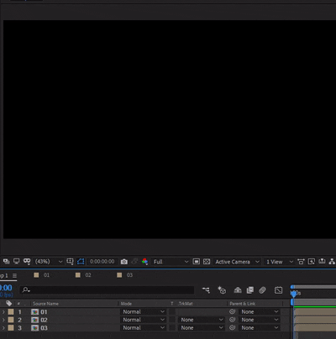Open the 1 View layout dropdown
This screenshot has height=339, width=336.
(279, 262)
